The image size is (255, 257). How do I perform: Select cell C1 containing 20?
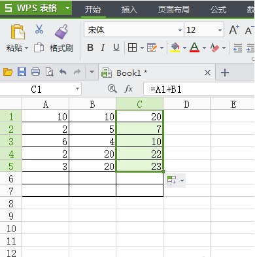tap(140, 116)
